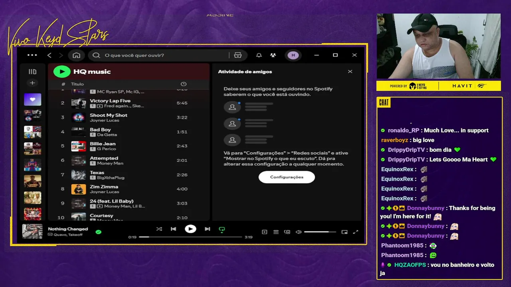
Task: Click the HQ music playlist title
Action: (x=92, y=72)
